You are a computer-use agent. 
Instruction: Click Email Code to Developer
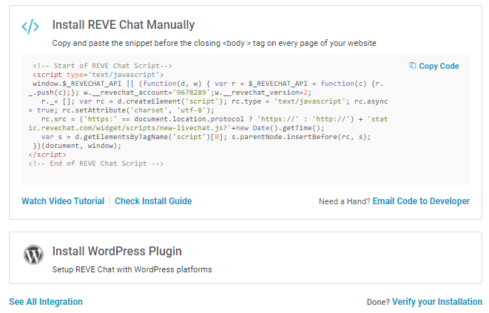[421, 201]
